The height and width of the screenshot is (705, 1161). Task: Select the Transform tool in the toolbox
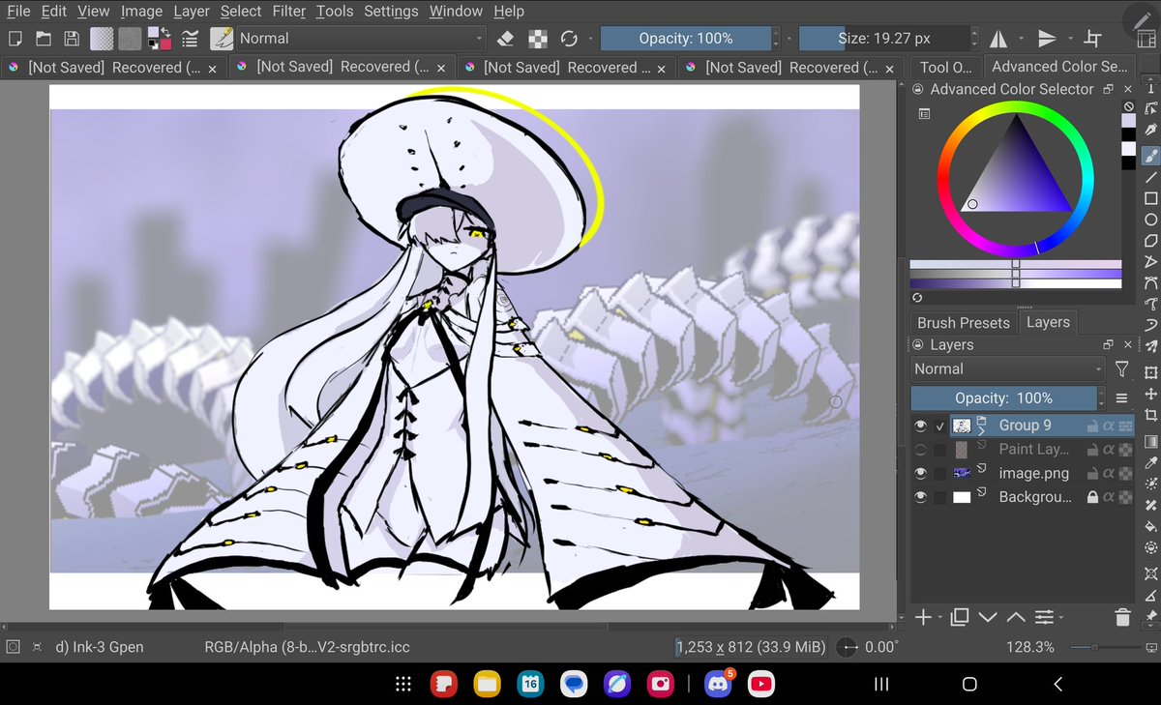pyautogui.click(x=1151, y=371)
